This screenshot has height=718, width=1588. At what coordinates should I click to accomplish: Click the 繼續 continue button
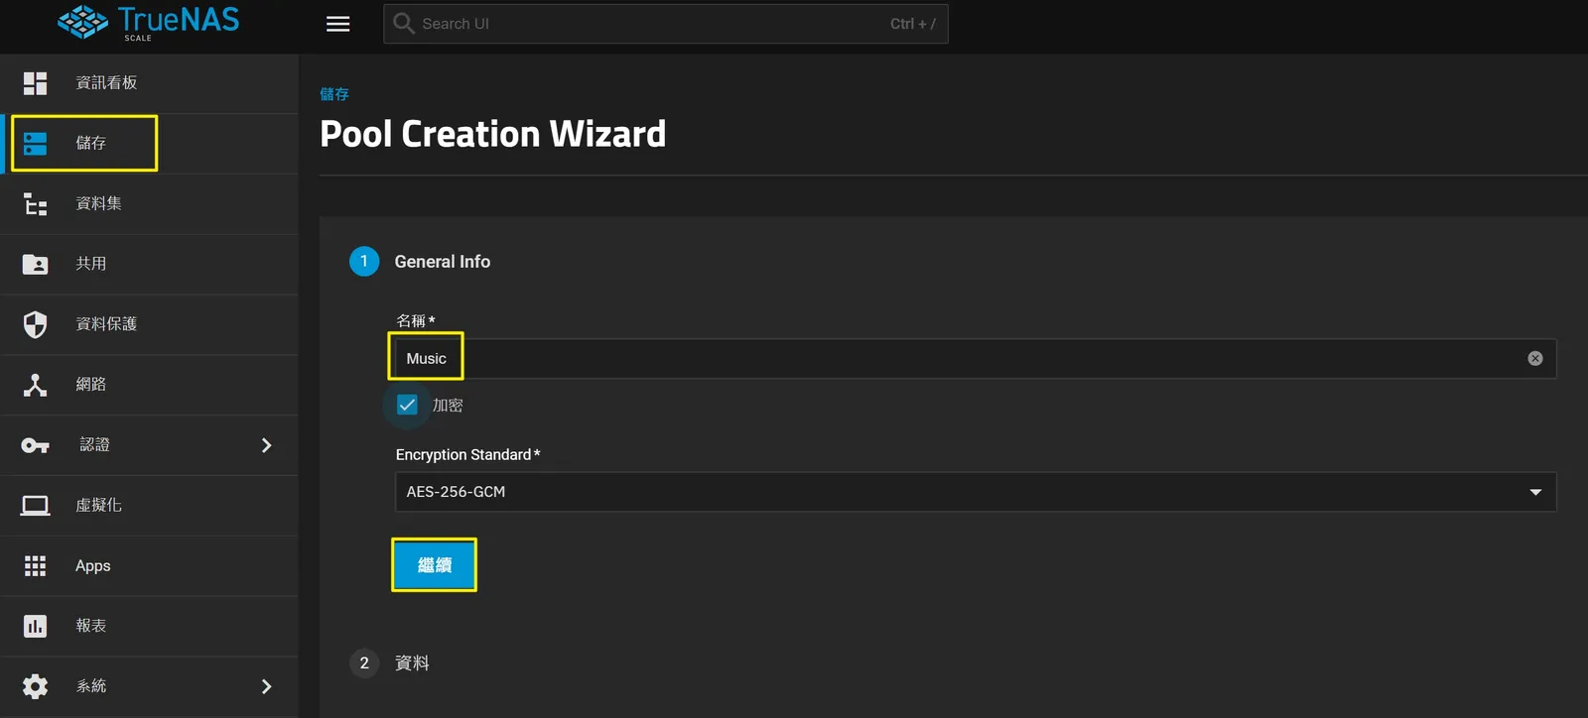[x=435, y=565]
